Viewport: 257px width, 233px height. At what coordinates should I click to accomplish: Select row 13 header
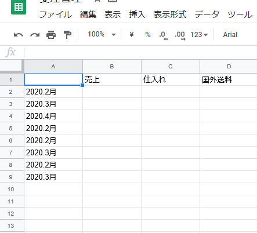tap(12, 225)
